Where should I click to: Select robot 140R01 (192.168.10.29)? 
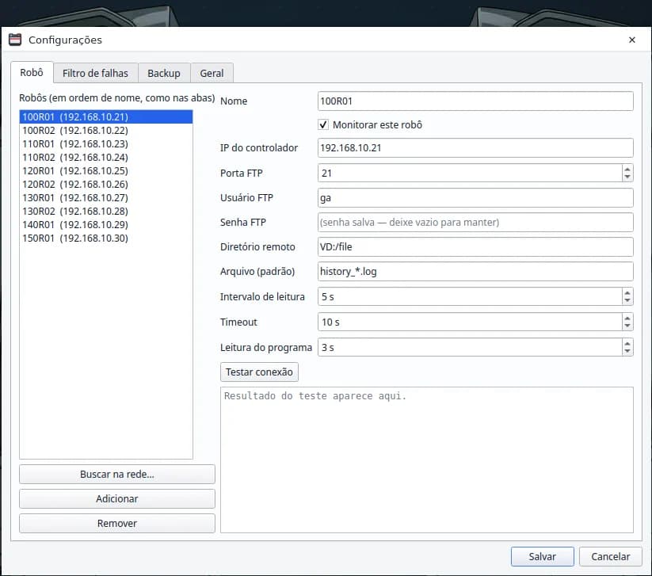[x=106, y=224]
